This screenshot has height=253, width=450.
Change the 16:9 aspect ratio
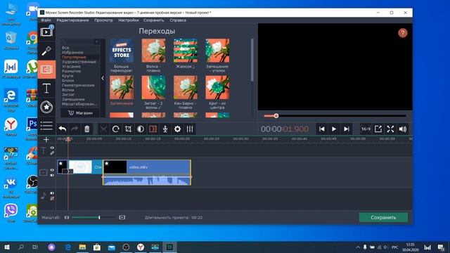coord(366,129)
